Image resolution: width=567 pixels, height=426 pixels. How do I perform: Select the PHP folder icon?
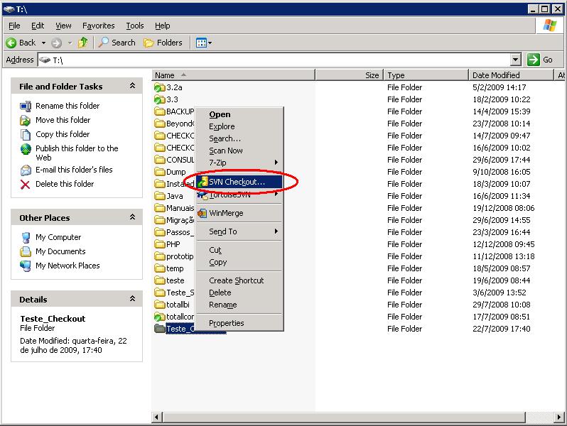click(159, 245)
